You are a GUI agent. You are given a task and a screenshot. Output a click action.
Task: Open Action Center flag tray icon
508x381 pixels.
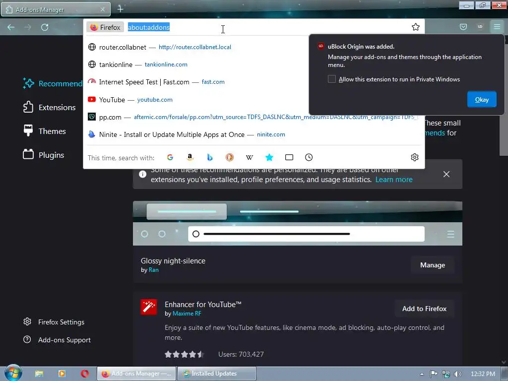point(434,374)
